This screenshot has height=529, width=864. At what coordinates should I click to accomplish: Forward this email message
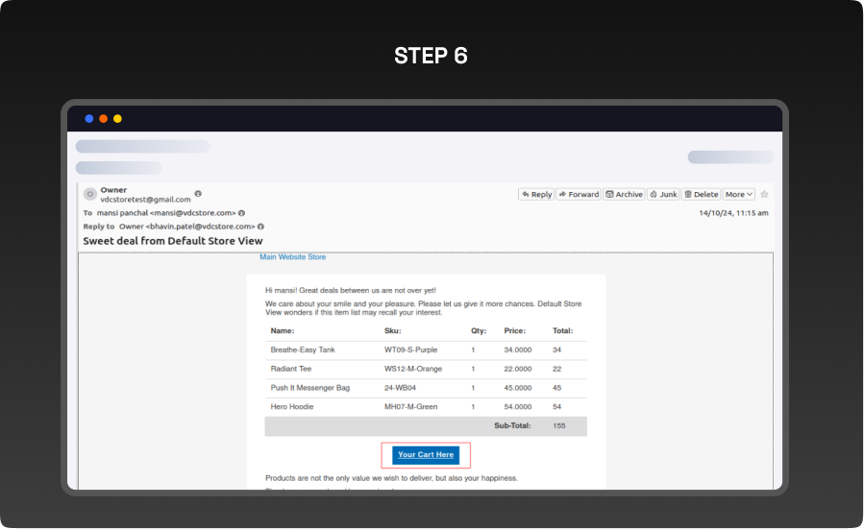[579, 194]
